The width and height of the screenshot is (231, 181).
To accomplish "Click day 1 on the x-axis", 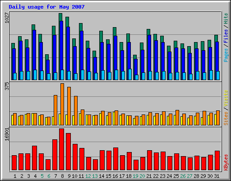I will pos(15,176).
